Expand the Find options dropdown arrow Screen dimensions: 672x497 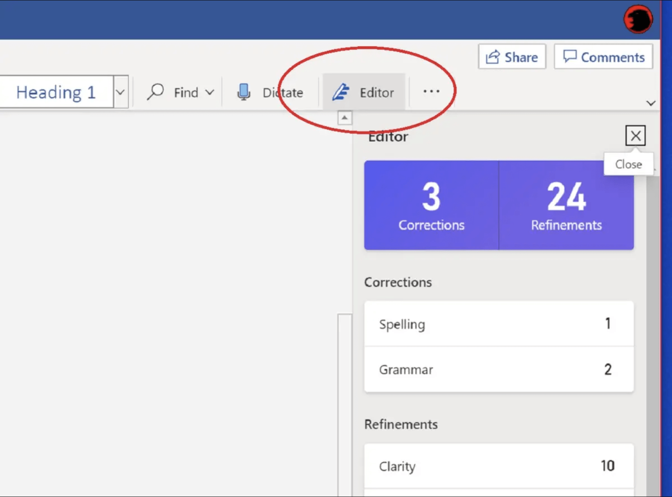[210, 92]
